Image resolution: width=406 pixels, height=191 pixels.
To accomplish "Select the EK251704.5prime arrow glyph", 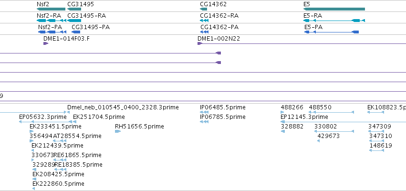I will [74, 122].
